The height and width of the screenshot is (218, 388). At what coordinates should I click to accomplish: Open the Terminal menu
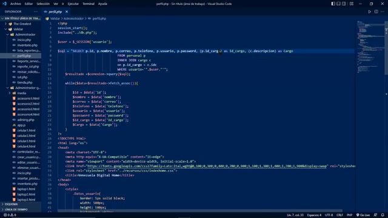pyautogui.click(x=89, y=4)
